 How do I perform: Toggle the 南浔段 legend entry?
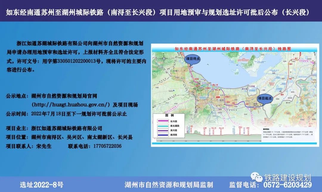click(174, 135)
